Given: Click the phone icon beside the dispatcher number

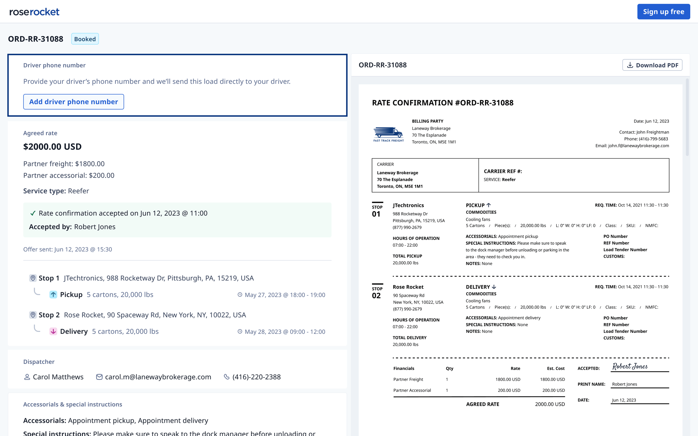Looking at the screenshot, I should click(x=226, y=377).
